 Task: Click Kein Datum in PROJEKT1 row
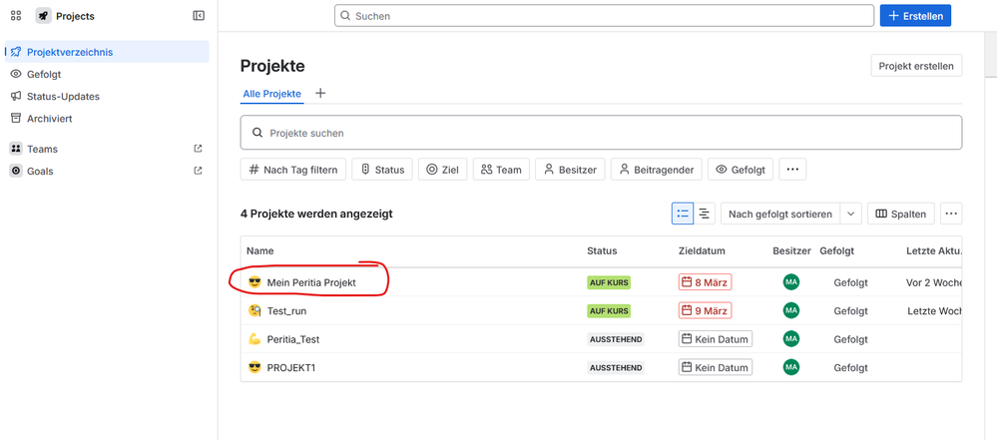pyautogui.click(x=716, y=367)
